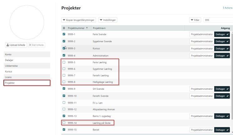This screenshot has width=233, height=135.
Task: Open the Indstillinger dropdown
Action: pos(108,20)
